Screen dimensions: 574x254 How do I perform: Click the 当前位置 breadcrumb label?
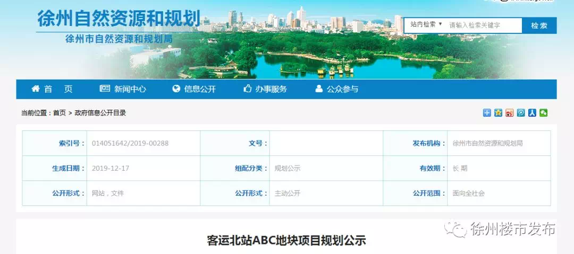point(36,113)
